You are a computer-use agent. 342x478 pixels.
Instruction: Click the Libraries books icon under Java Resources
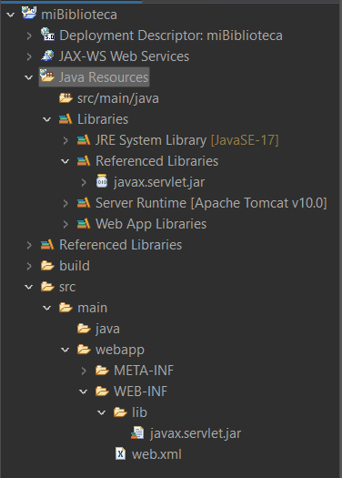coord(65,119)
